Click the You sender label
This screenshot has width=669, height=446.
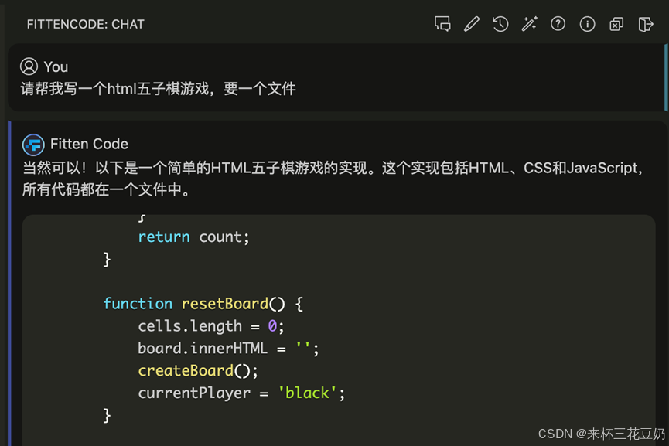(x=56, y=67)
